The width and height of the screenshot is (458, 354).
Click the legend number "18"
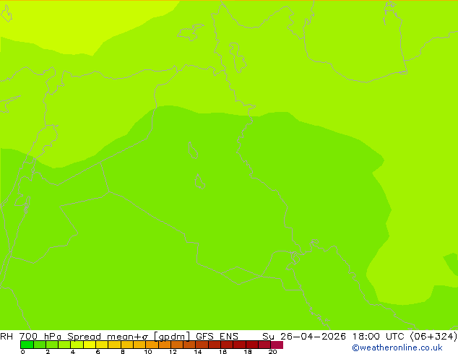tap(248, 352)
